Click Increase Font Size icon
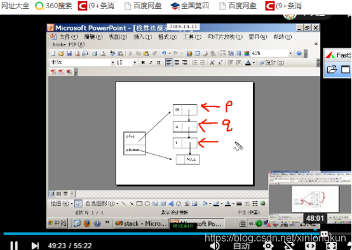This screenshot has height=250, width=352. tap(212, 63)
